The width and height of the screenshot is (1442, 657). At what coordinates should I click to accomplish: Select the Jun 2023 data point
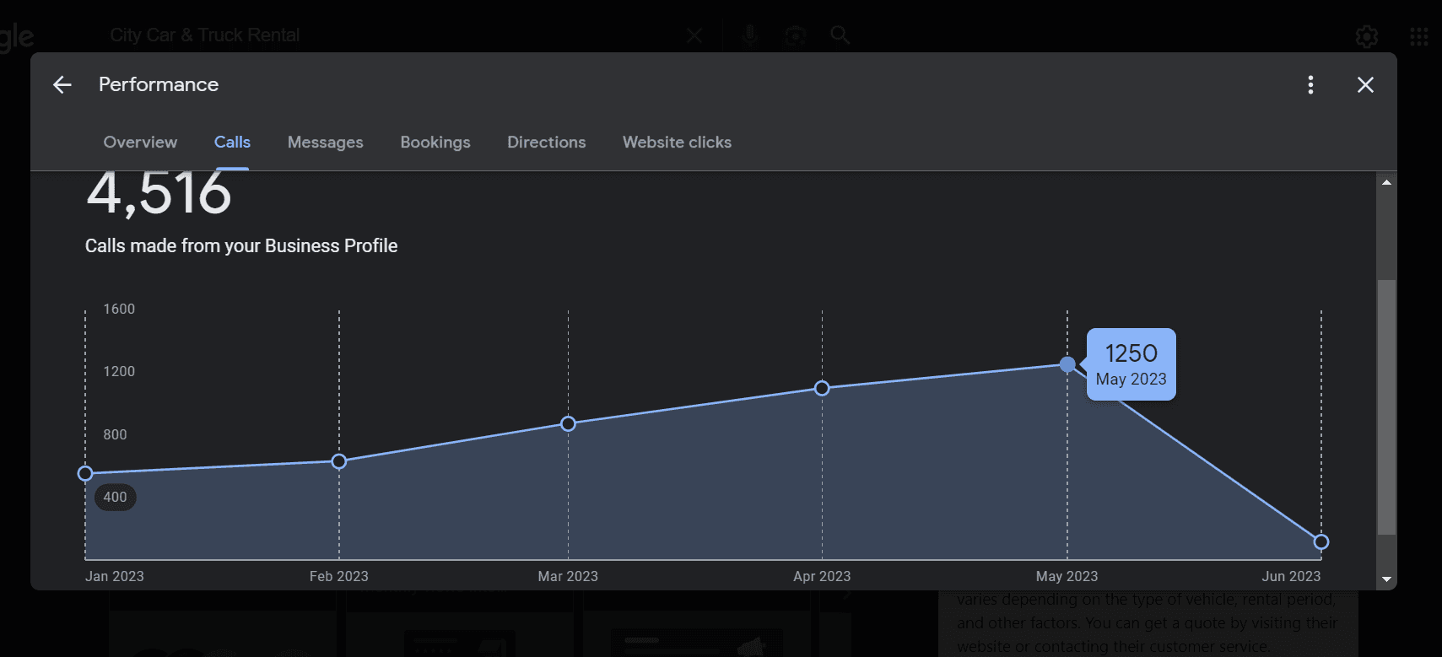1321,542
